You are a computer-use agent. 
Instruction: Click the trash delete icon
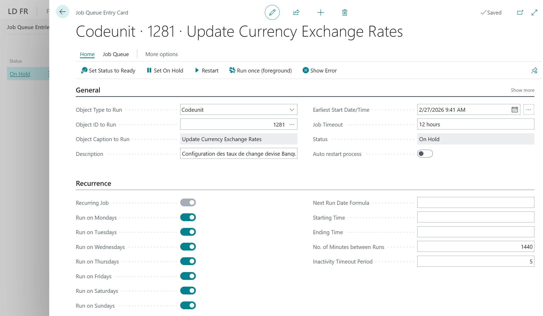[345, 12]
